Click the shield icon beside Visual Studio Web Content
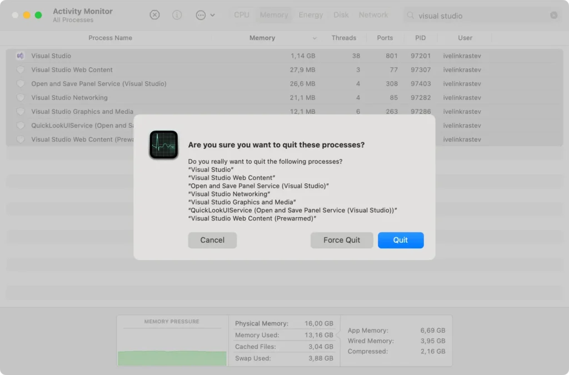569x375 pixels. click(21, 69)
